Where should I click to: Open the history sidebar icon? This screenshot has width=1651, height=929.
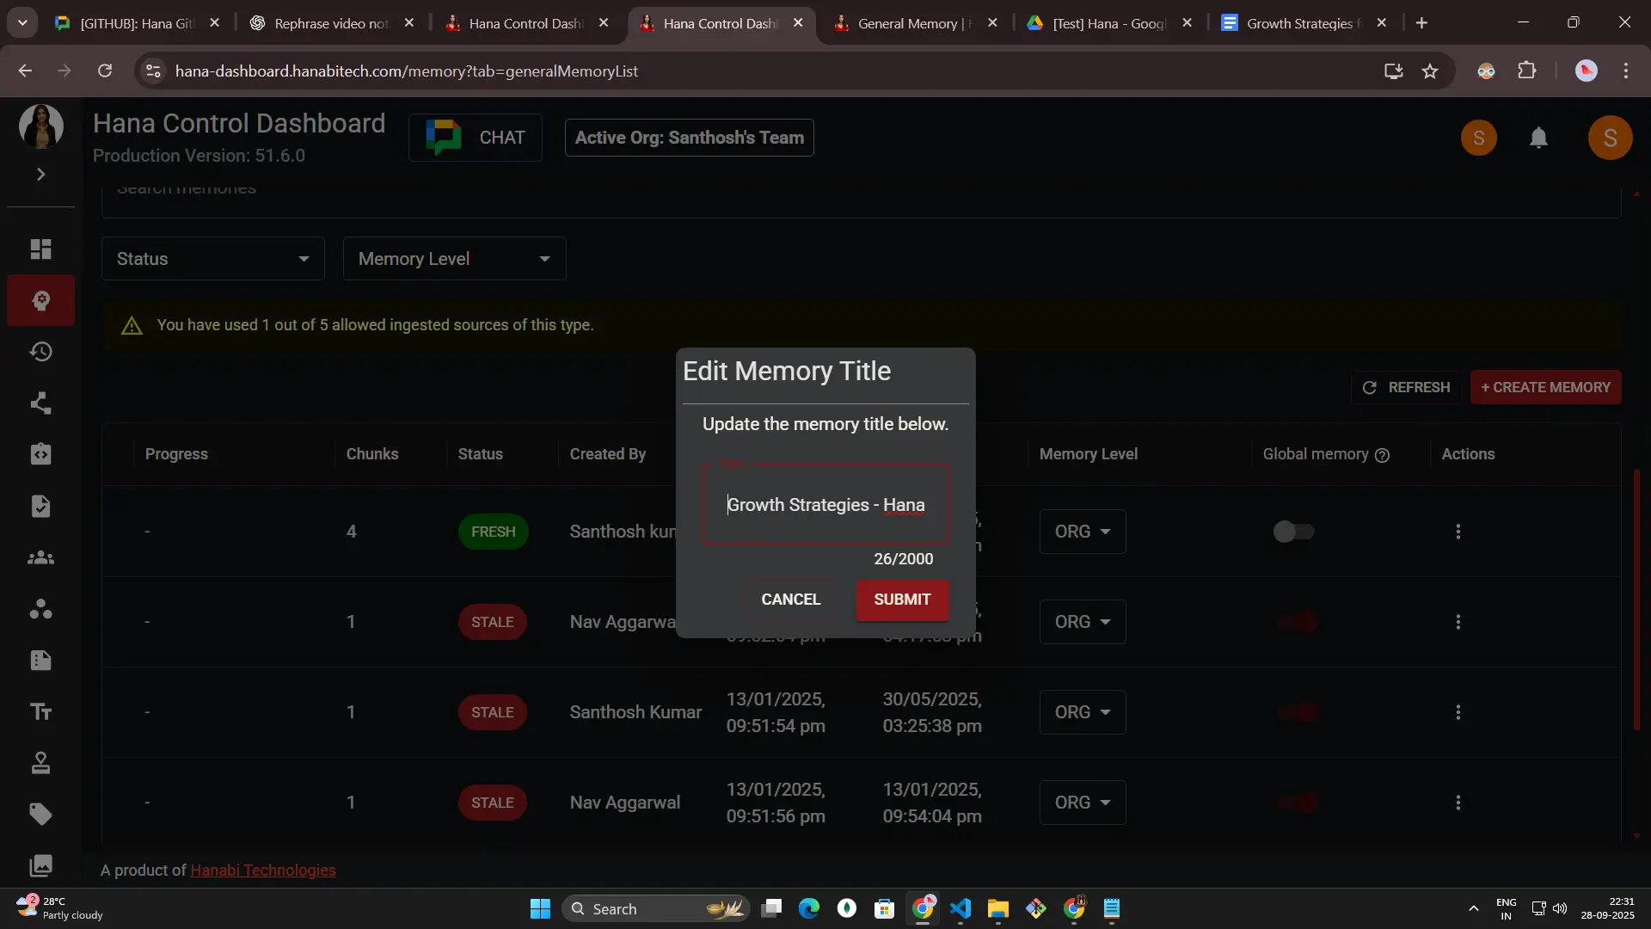pos(40,352)
